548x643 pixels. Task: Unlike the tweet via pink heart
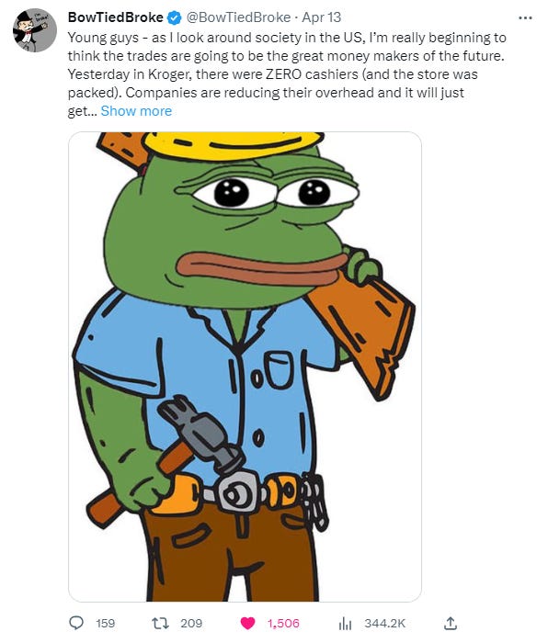[x=247, y=624]
